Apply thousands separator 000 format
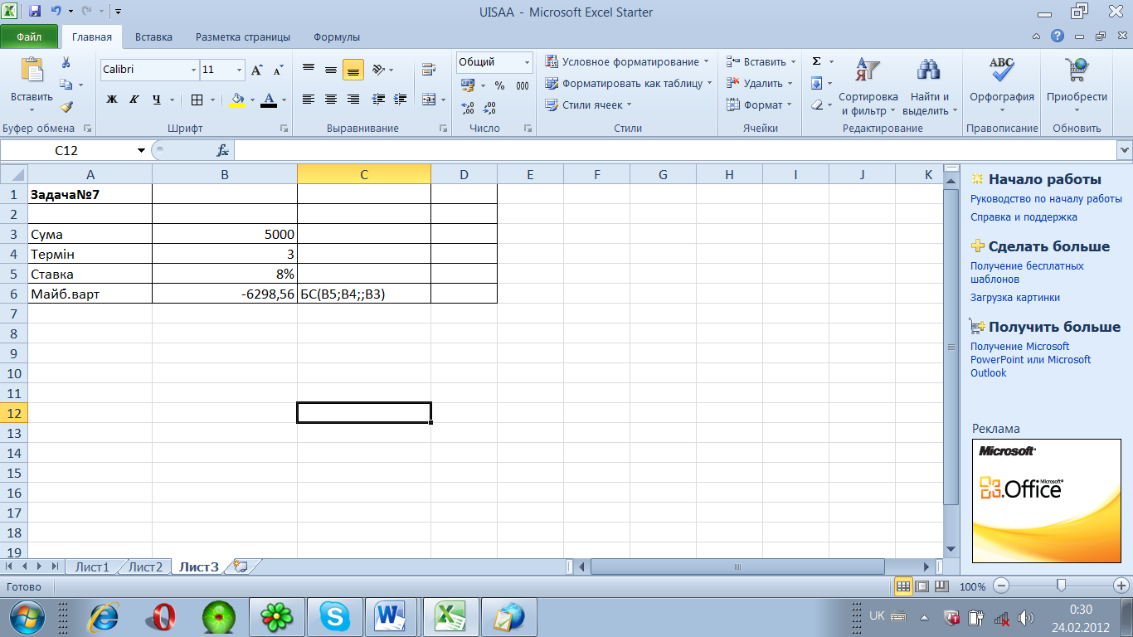Screen dimensions: 1133x637 523,85
